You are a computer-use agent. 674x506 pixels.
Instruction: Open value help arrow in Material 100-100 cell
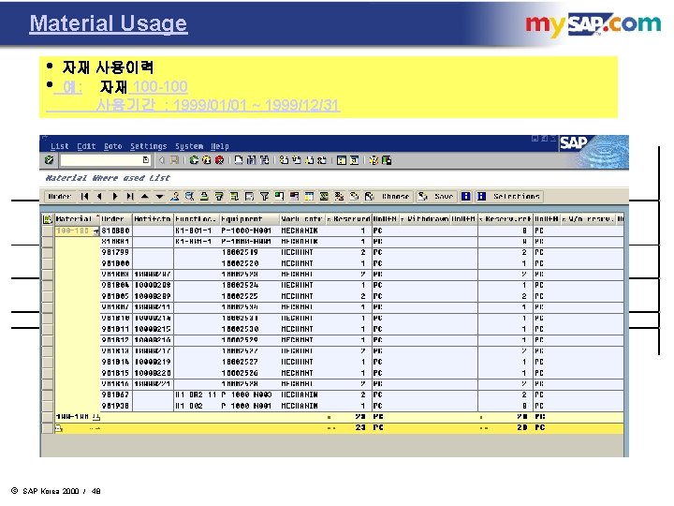[x=95, y=231]
